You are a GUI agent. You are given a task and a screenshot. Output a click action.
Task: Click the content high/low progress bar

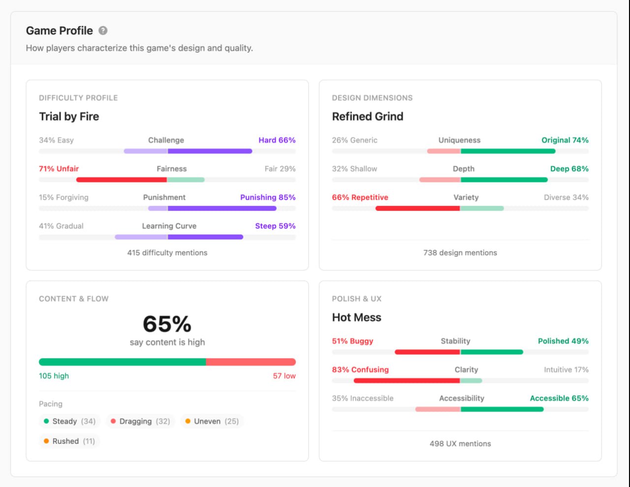167,362
